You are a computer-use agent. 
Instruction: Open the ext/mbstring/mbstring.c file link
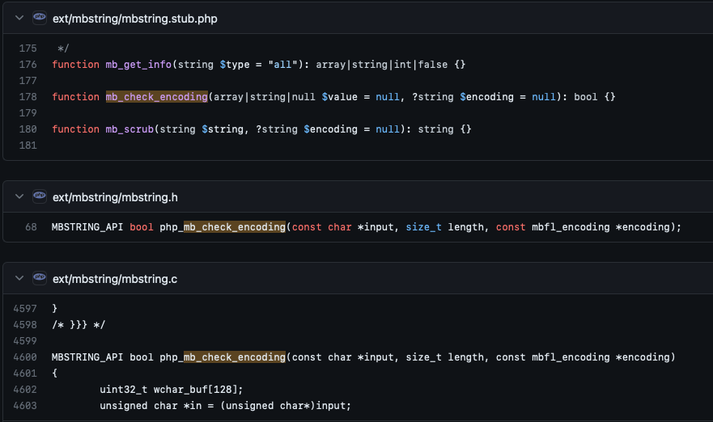(x=115, y=278)
